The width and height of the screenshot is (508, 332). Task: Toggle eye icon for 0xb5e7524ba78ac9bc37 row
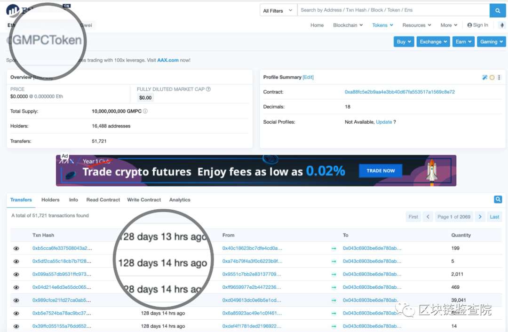[x=16, y=313]
